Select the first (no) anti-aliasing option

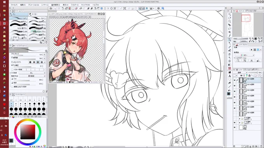coord(30,62)
